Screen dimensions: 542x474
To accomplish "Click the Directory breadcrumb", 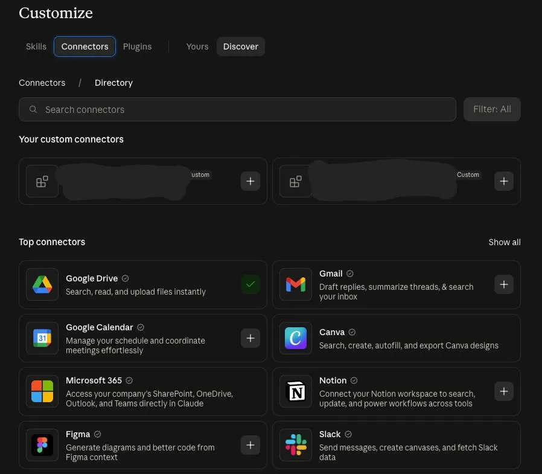I will click(x=113, y=83).
